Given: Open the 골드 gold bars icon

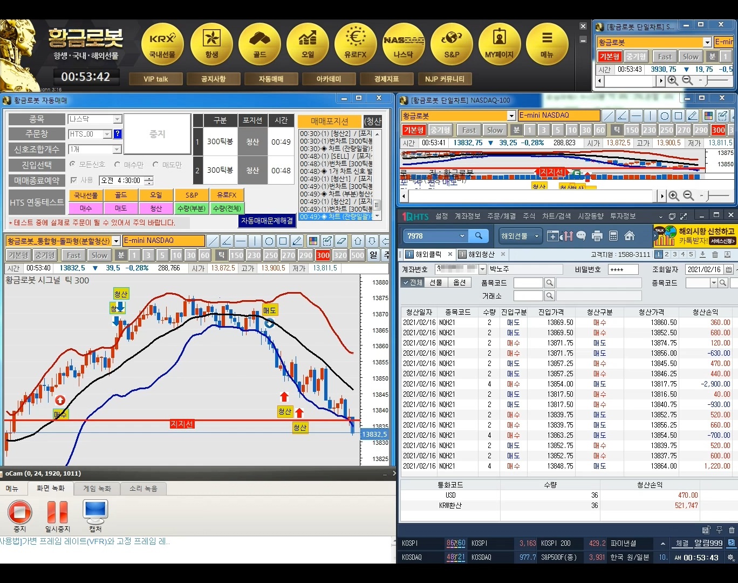Looking at the screenshot, I should point(259,44).
